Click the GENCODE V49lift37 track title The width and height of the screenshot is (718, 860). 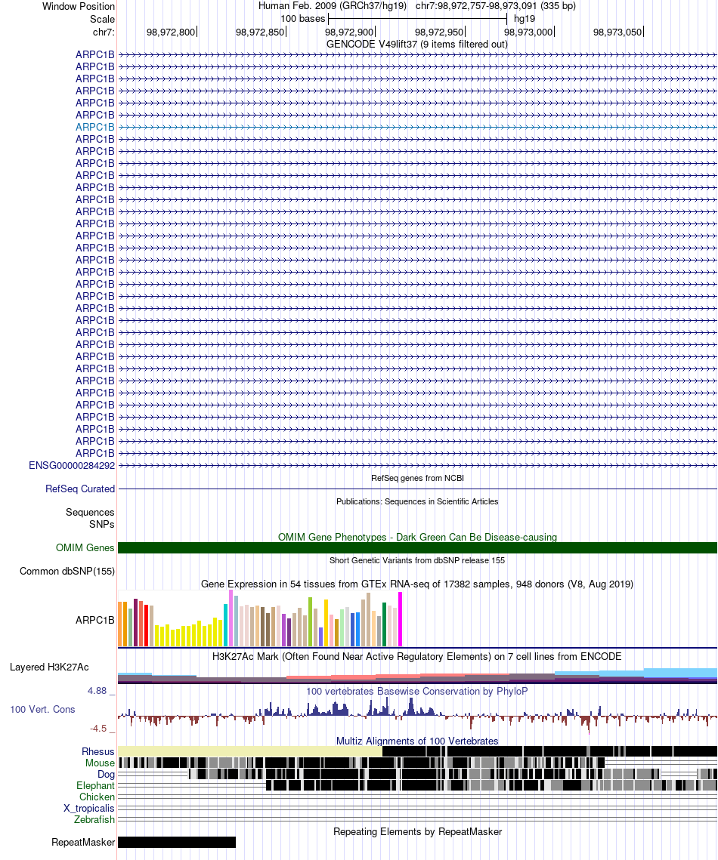click(417, 44)
